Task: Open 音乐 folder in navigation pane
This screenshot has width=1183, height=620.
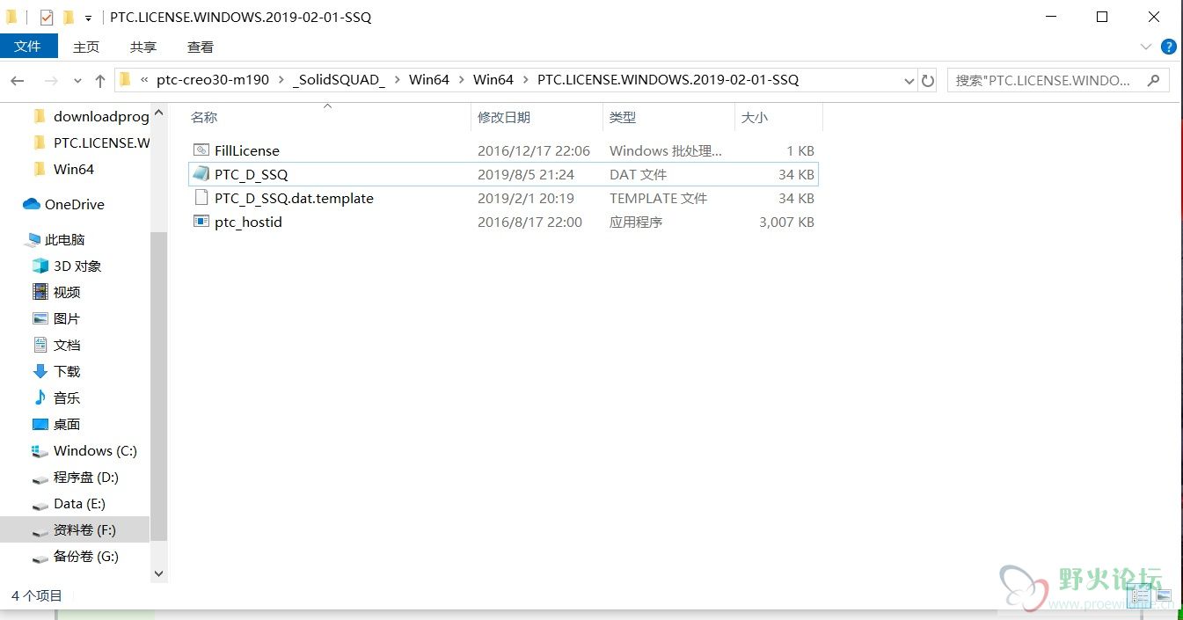Action: pos(67,398)
